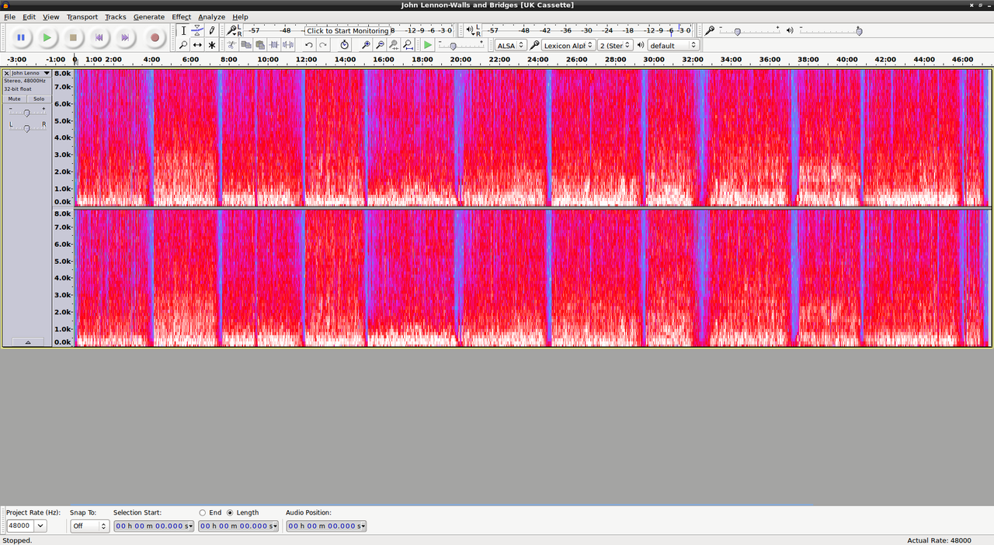Click the Fit Project zoom icon

coord(408,45)
